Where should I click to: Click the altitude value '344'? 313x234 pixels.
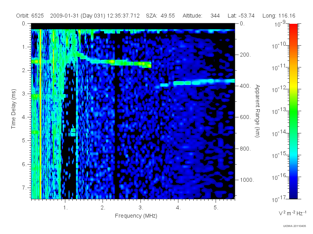pos(215,16)
